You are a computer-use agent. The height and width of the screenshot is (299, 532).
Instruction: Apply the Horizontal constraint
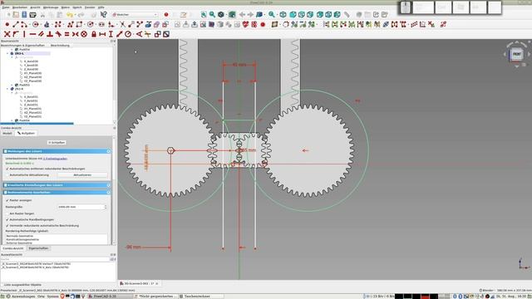click(32, 34)
